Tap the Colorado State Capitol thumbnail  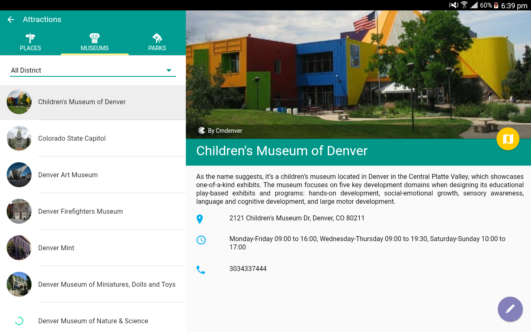click(x=19, y=138)
